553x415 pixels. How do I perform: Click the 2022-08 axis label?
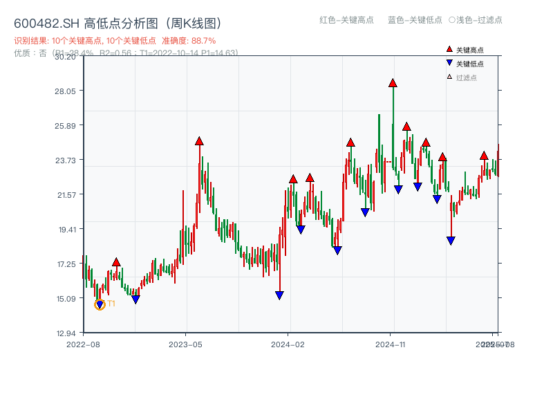[84, 343]
